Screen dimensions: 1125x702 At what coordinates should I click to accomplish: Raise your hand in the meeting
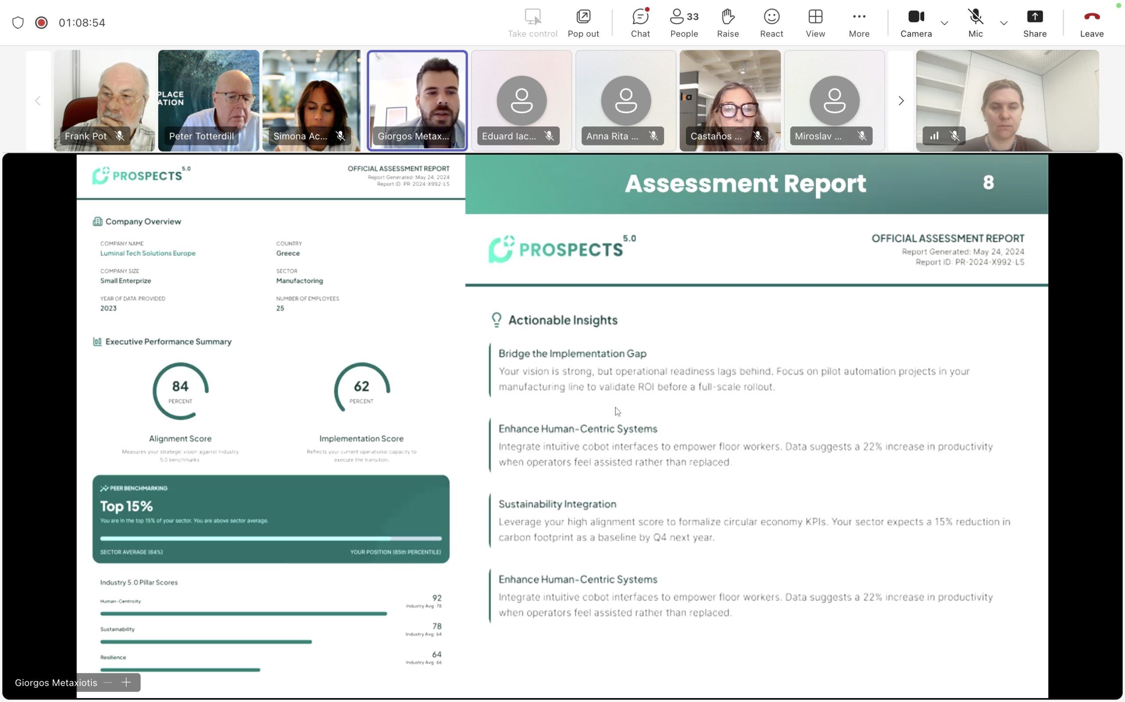pyautogui.click(x=728, y=23)
